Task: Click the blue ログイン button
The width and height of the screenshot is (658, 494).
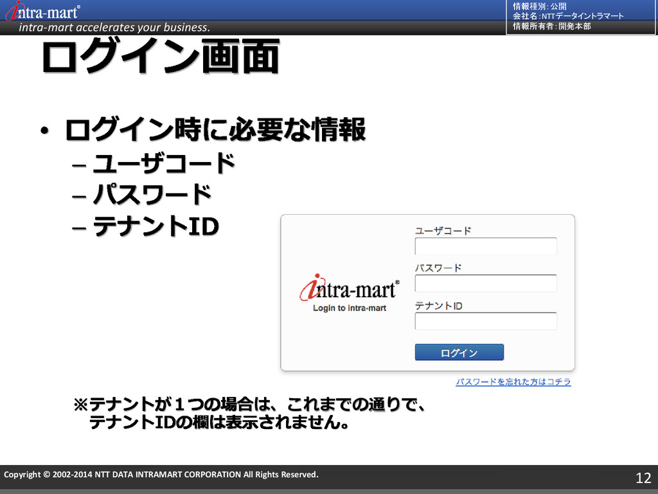Action: tap(459, 352)
